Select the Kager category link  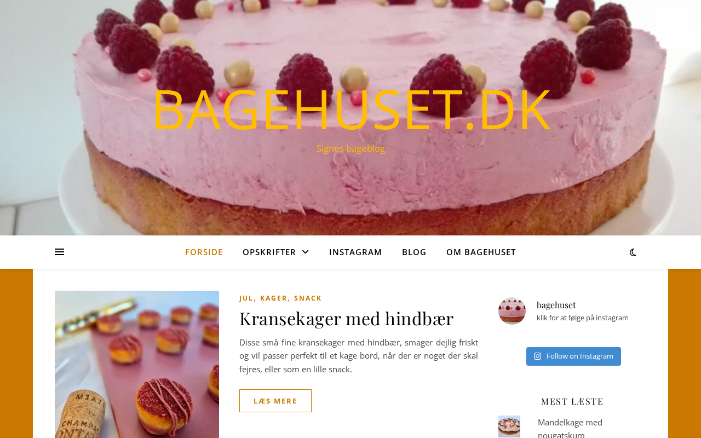click(x=273, y=298)
